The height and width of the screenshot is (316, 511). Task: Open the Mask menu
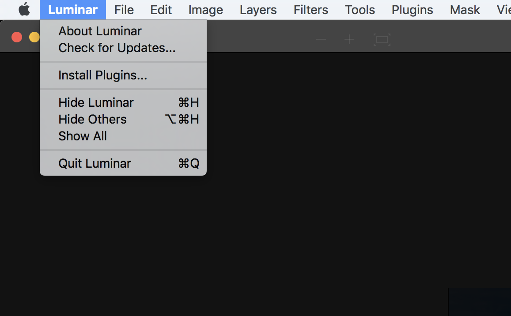point(465,9)
